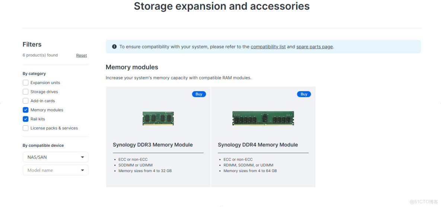This screenshot has width=441, height=207.
Task: Click the DDR4 memory module image
Action: point(263,119)
